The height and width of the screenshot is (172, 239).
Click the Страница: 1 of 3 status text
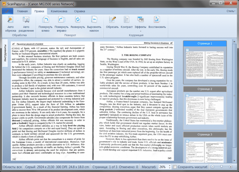(105, 167)
